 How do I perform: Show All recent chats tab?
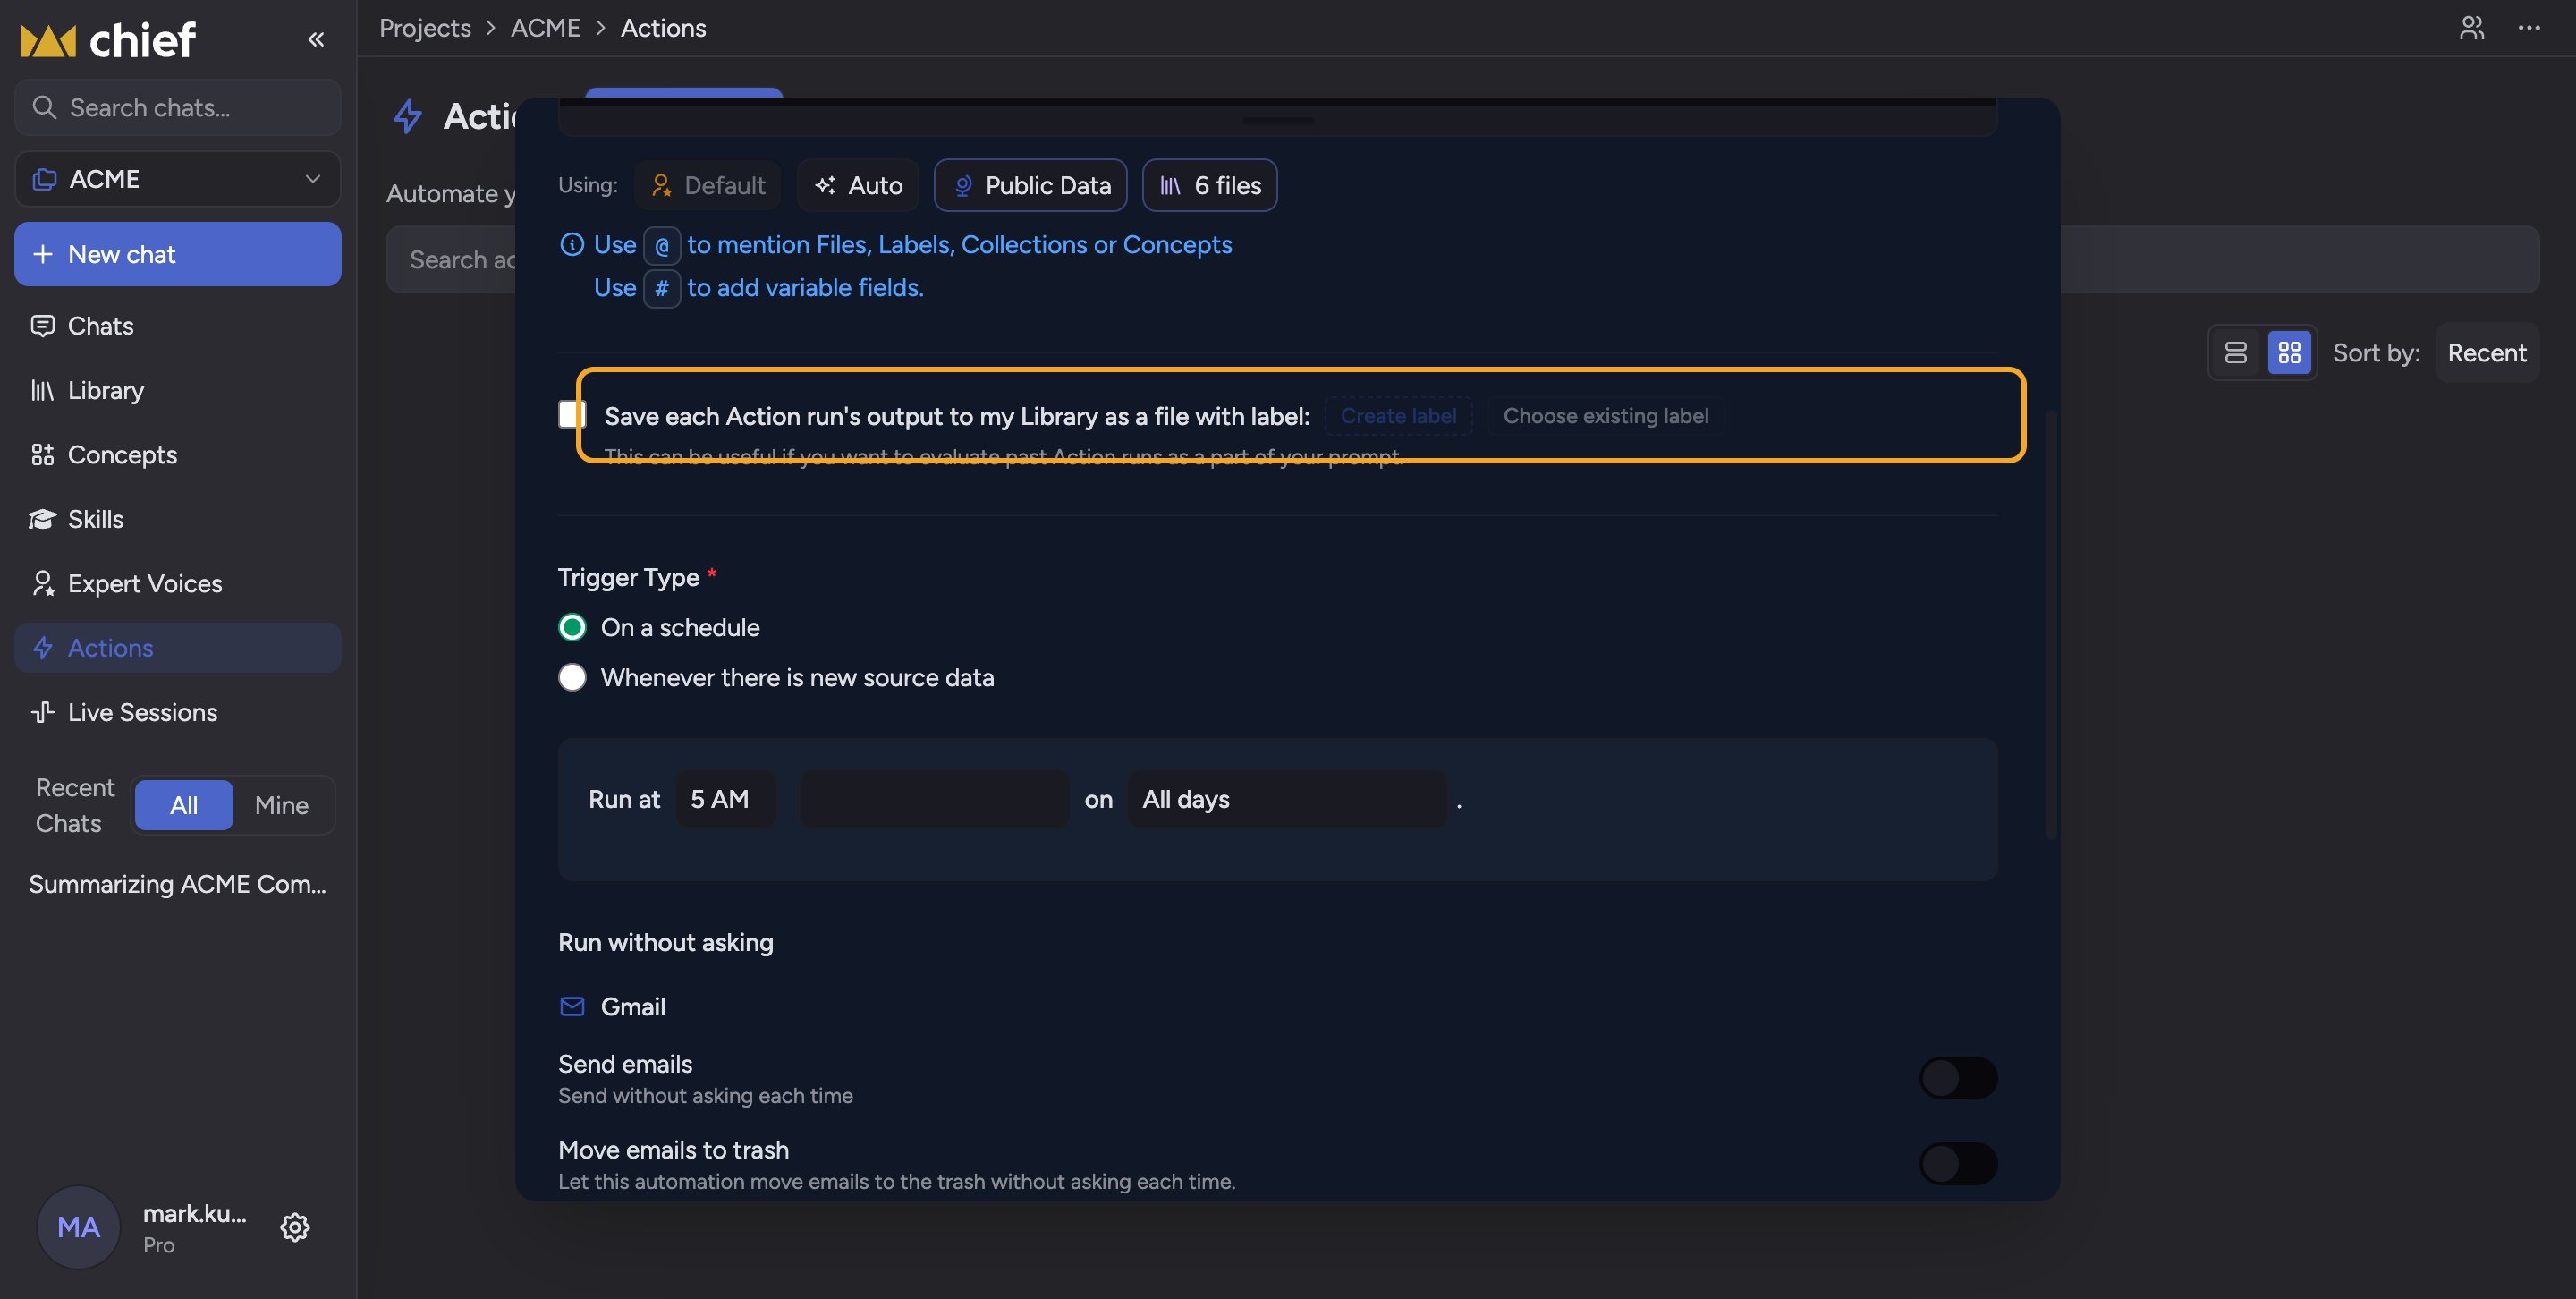tap(184, 805)
